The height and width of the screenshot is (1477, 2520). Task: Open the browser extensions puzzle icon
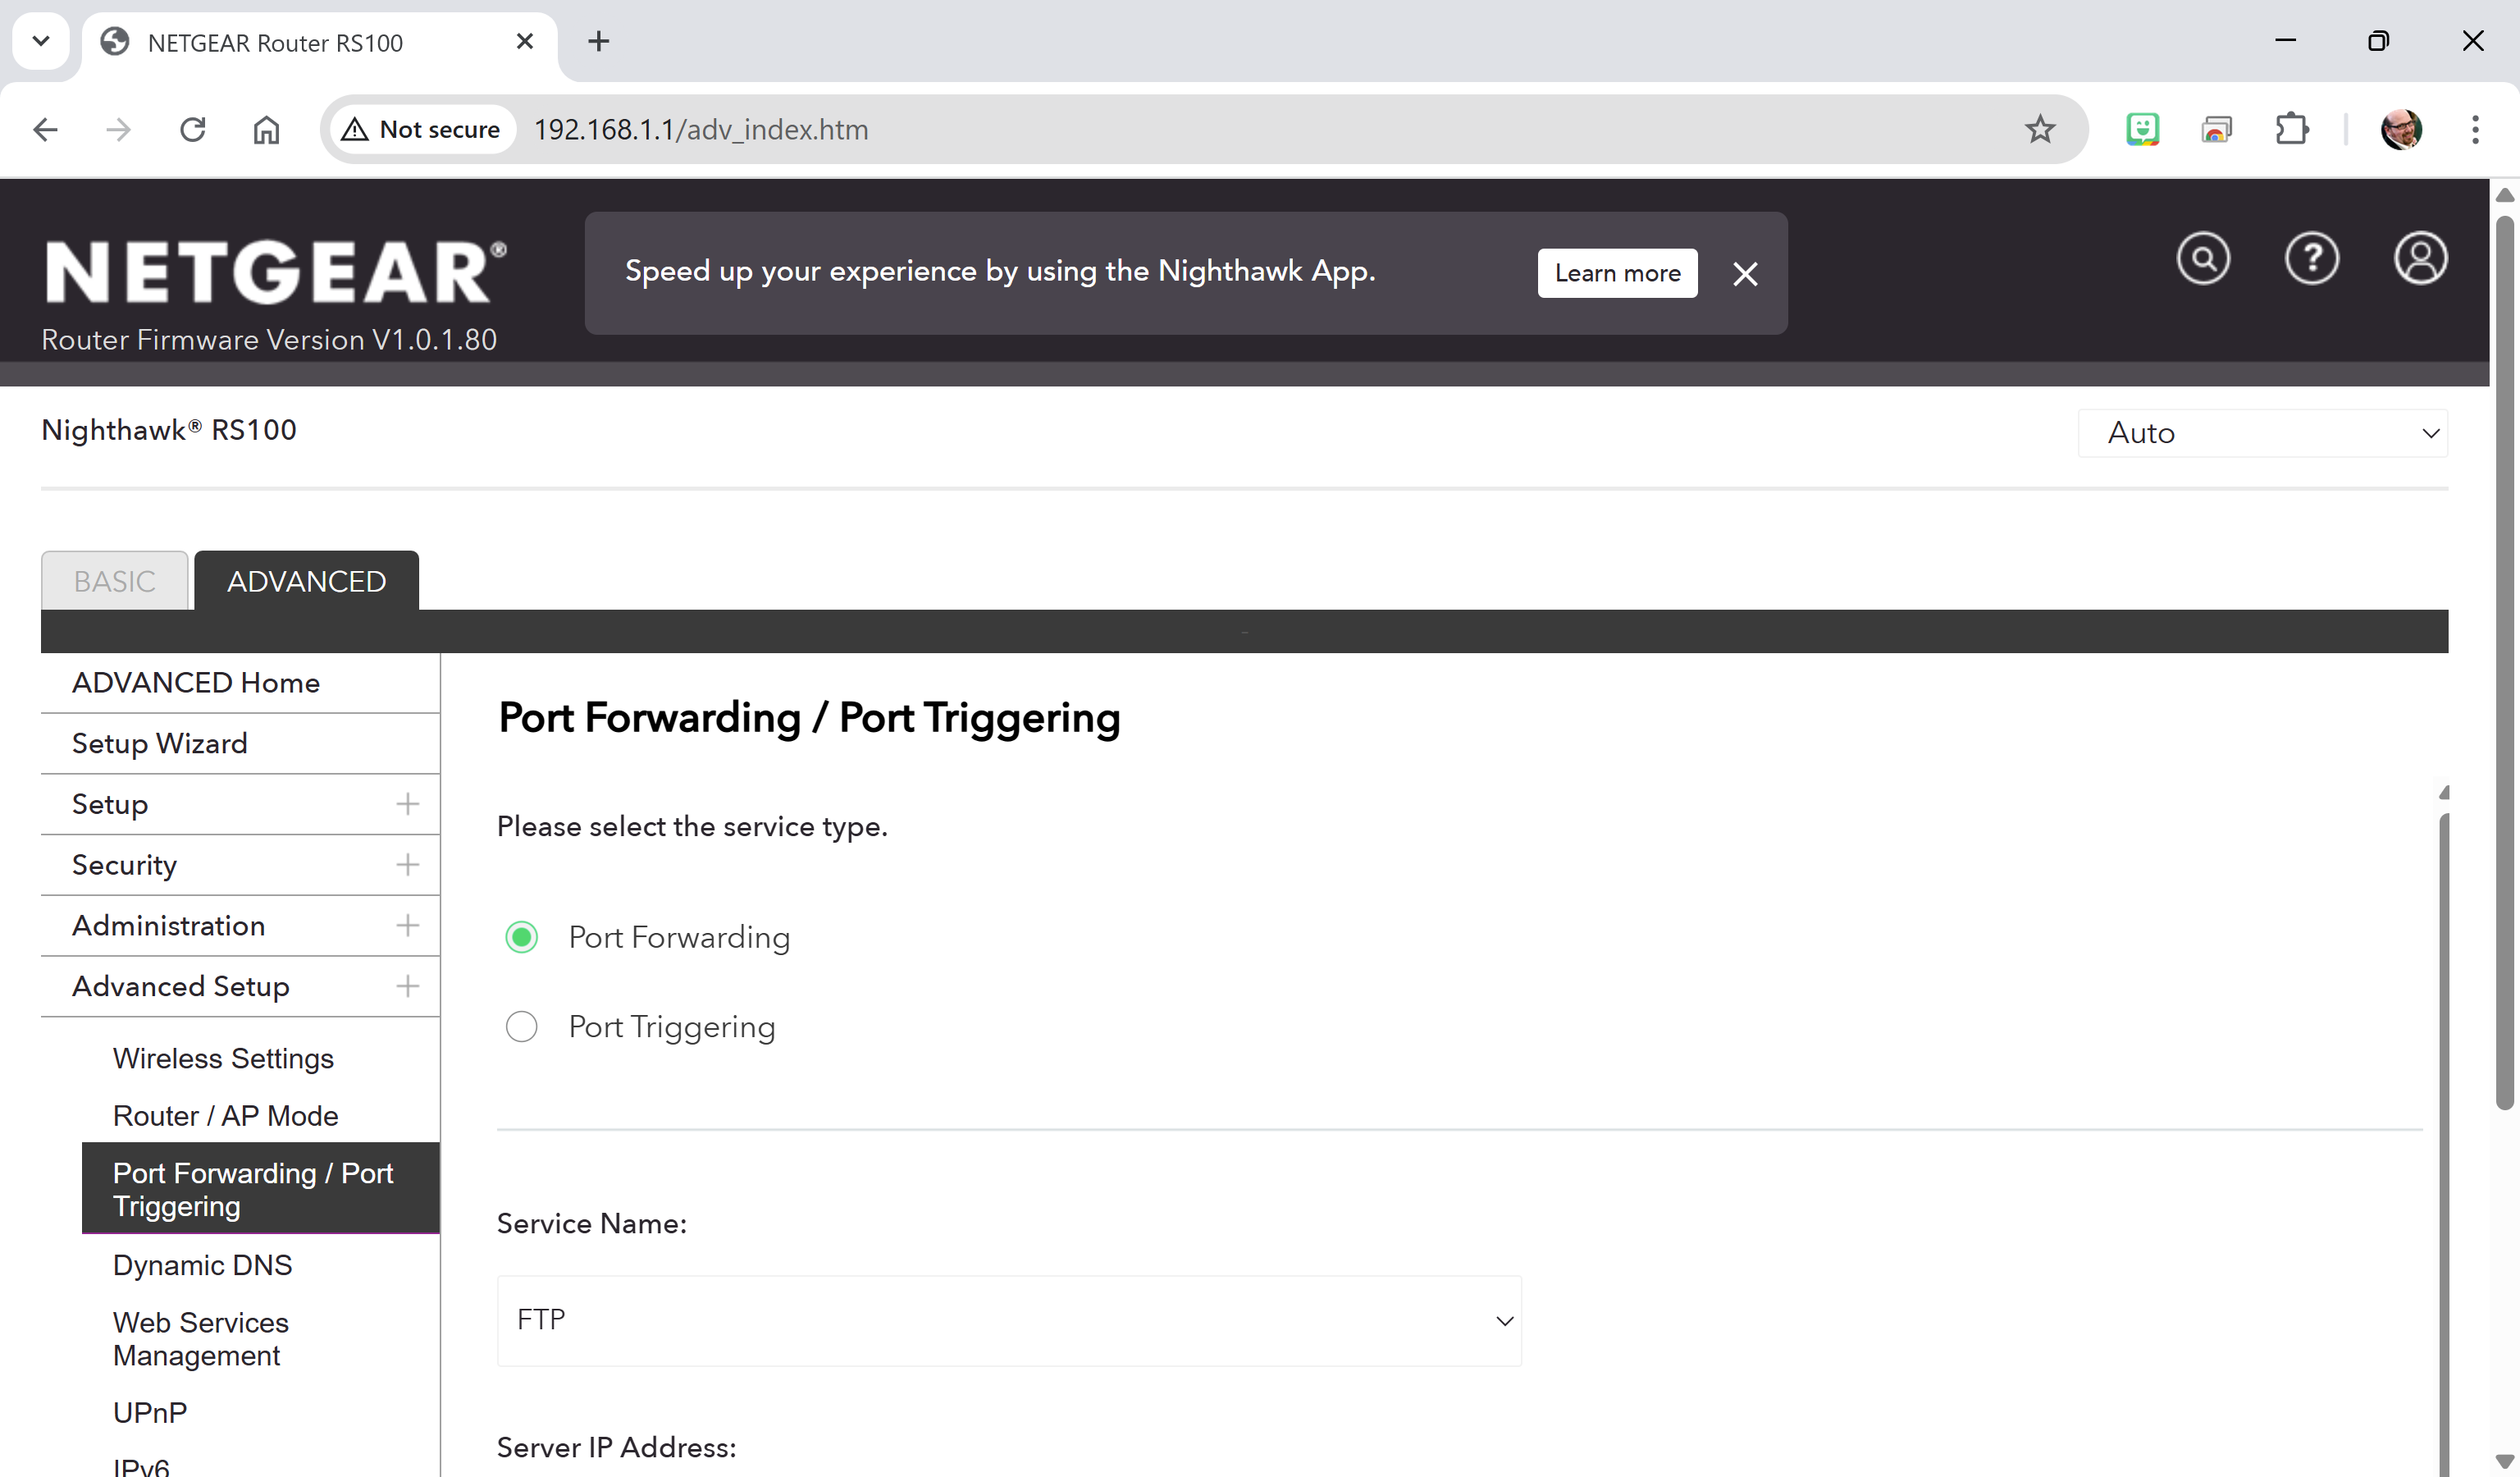2291,129
